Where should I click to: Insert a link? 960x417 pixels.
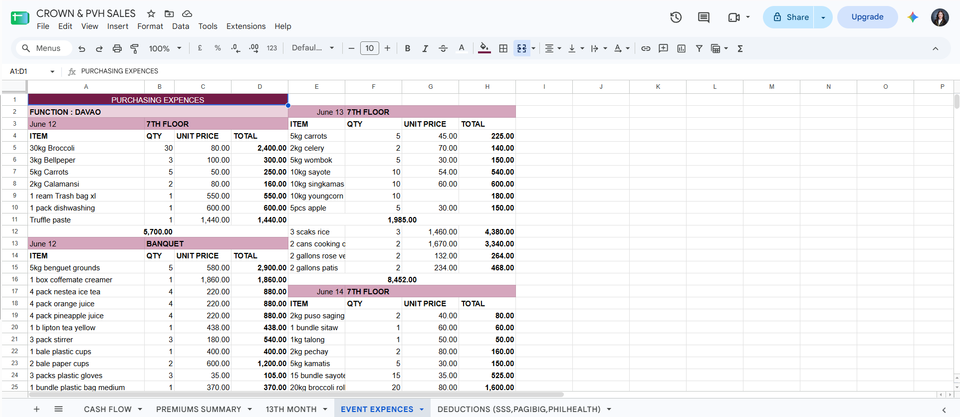point(646,48)
